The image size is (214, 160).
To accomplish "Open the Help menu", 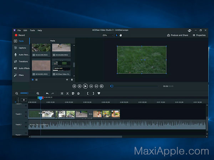I will click(40, 30).
